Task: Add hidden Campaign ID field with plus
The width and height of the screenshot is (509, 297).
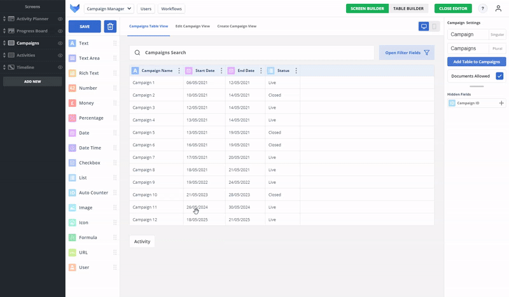Action: click(501, 103)
